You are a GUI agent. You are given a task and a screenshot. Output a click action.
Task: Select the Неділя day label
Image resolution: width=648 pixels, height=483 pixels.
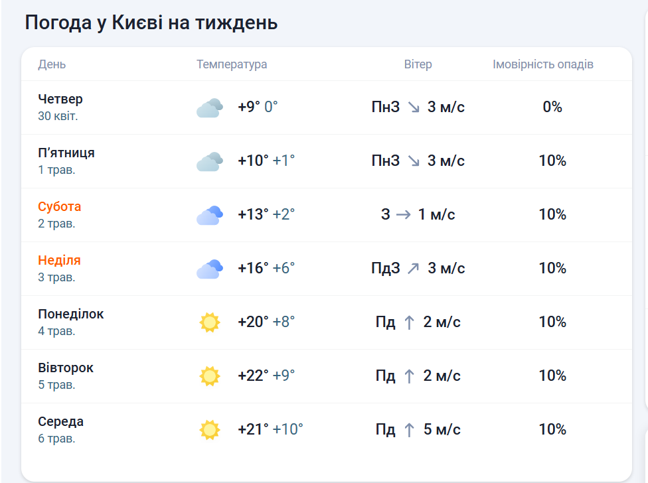click(59, 260)
